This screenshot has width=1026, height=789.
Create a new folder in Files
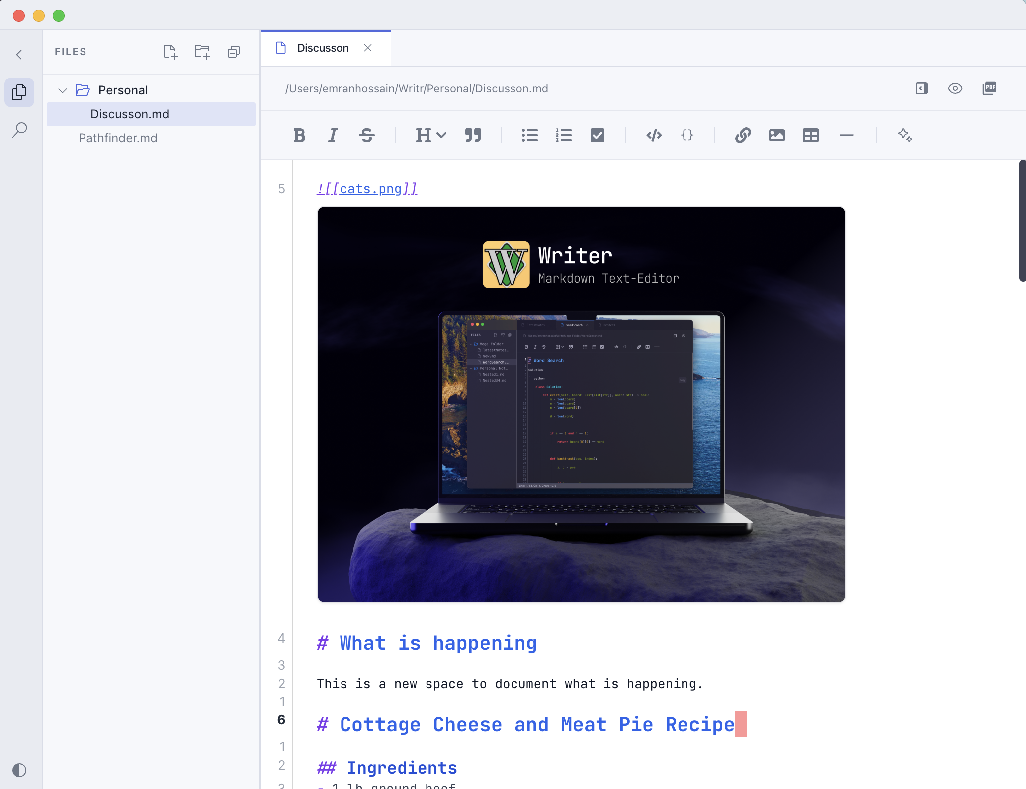pos(202,52)
